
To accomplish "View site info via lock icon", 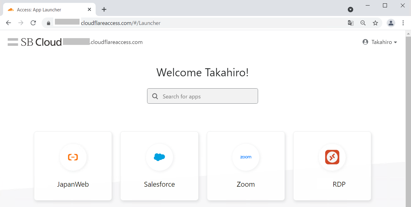I will [x=48, y=23].
